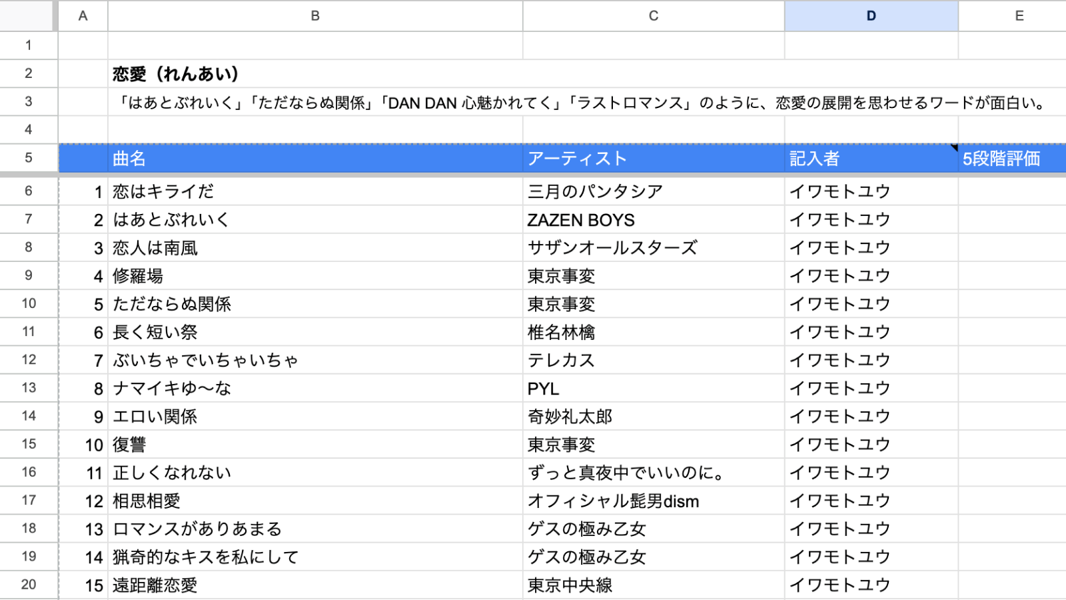Select cell containing 椎名林檎
1066x600 pixels.
coord(654,332)
